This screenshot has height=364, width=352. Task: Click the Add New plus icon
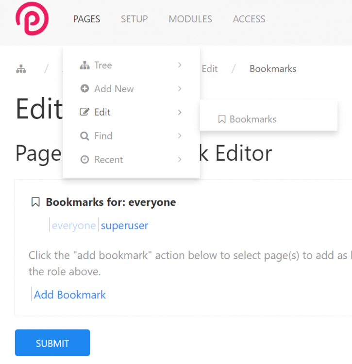[84, 89]
